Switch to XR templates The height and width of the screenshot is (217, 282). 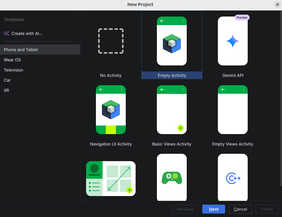pos(40,90)
